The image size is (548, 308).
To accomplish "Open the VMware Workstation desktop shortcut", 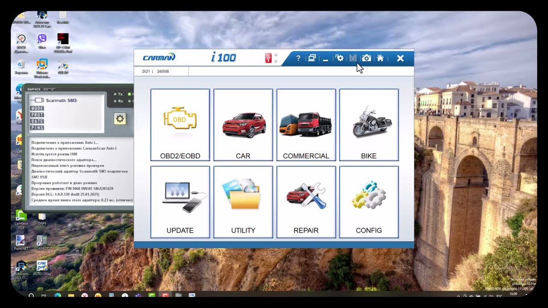I will tap(42, 68).
